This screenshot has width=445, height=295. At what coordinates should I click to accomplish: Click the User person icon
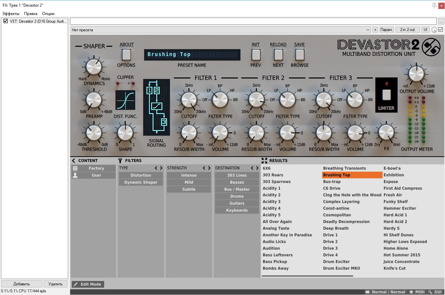pos(75,175)
